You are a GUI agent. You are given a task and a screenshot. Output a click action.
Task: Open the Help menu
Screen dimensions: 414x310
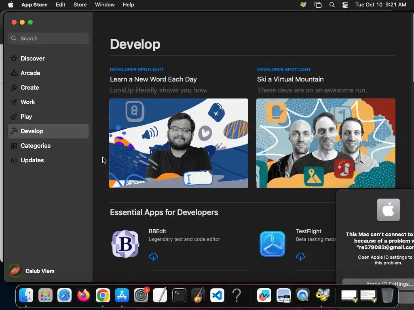pyautogui.click(x=128, y=5)
